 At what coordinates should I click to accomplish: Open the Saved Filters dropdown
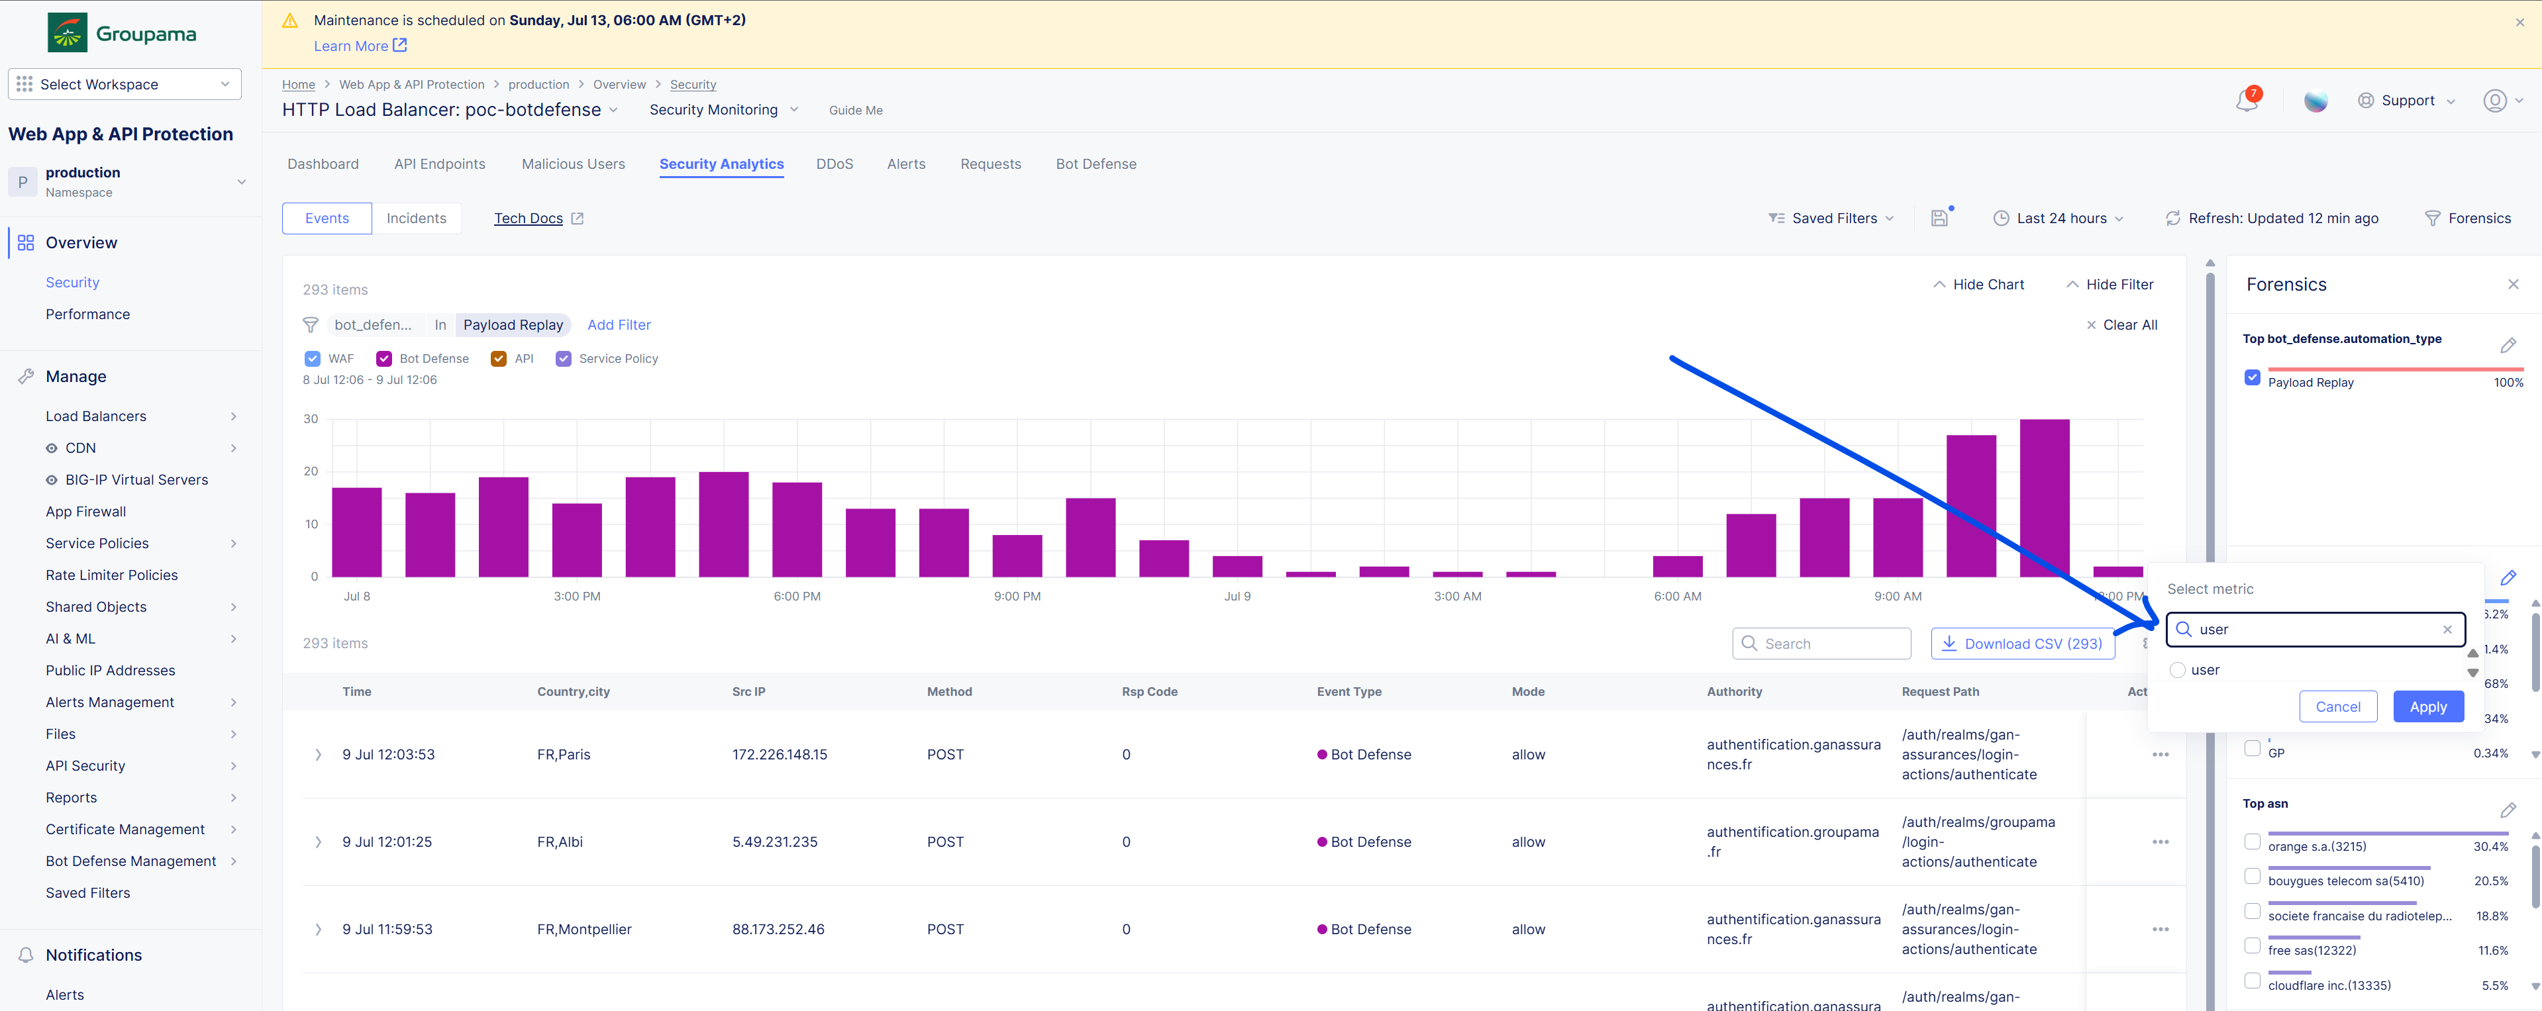click(1831, 218)
